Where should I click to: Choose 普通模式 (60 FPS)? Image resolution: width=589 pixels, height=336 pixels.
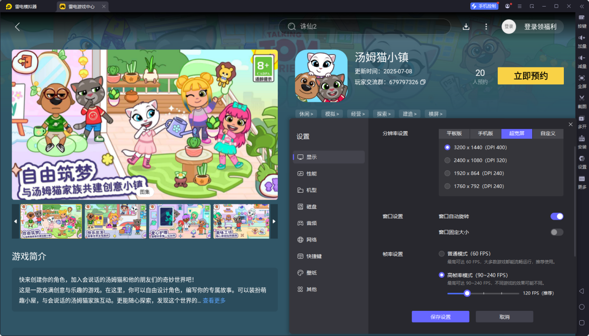442,254
